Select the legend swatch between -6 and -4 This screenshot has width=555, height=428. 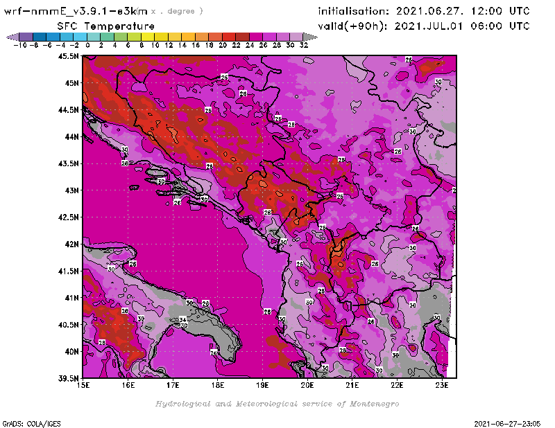coord(53,37)
